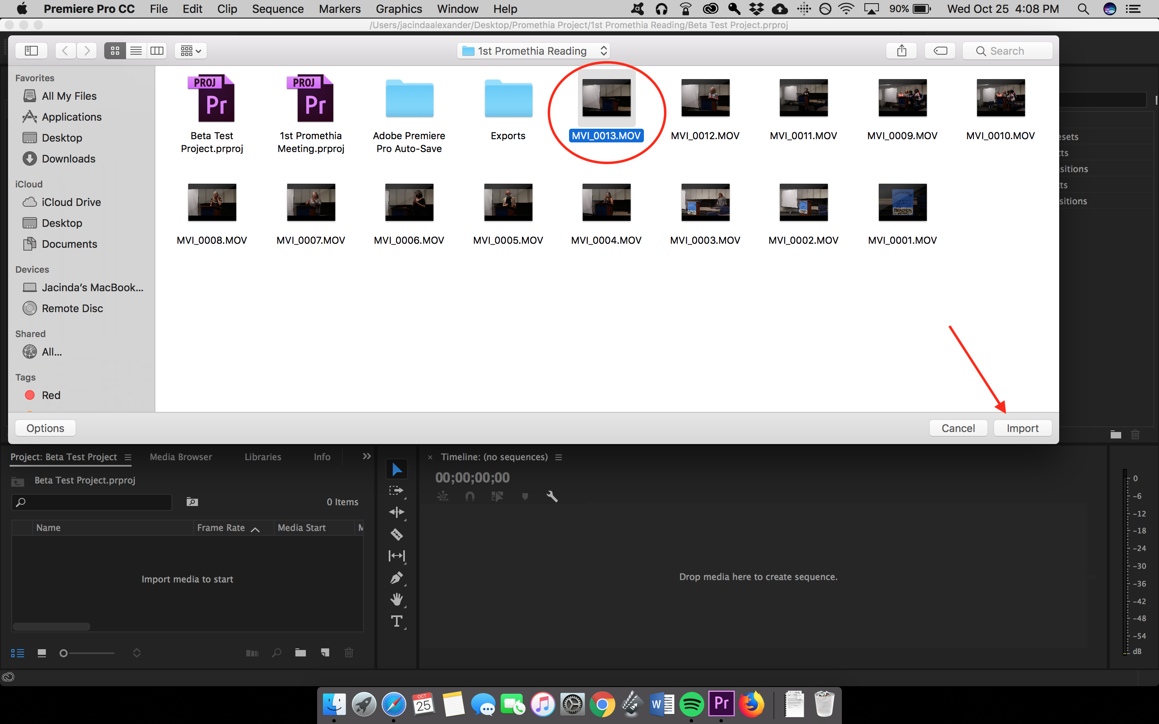
Task: Select iCloud Drive in sidebar
Action: point(71,202)
